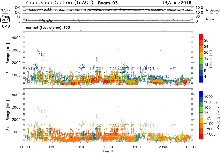Click the -25 label on the velocity colorbar
The height and width of the screenshot is (153, 221).
click(x=207, y=118)
